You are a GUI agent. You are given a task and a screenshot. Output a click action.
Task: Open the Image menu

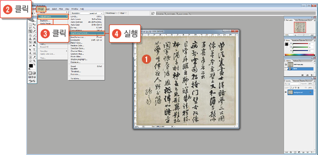tap(41, 9)
